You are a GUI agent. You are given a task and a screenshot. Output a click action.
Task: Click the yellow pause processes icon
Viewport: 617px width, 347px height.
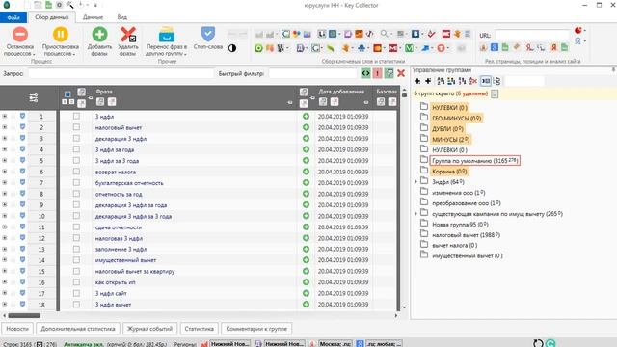pyautogui.click(x=60, y=35)
